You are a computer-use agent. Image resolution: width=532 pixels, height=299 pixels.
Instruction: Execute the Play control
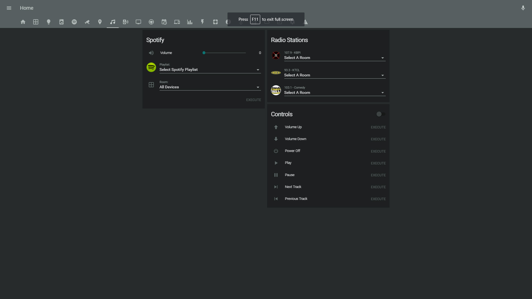[x=378, y=163]
